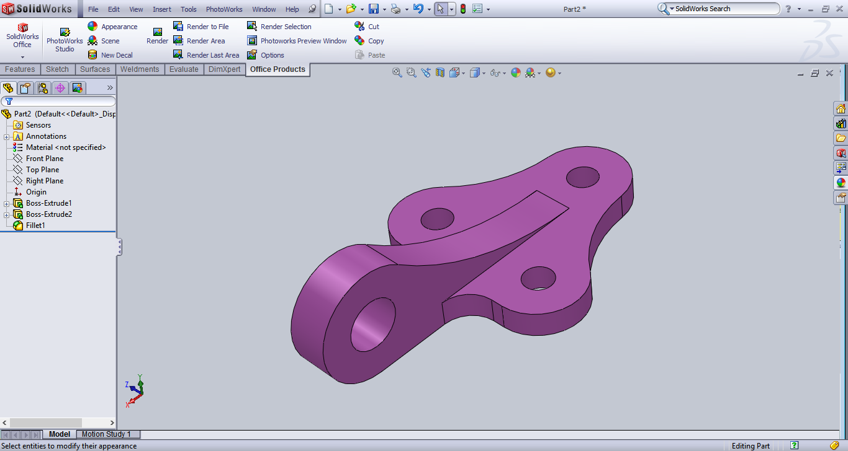Switch to the ConfigurationManager tab
The image size is (848, 451).
pyautogui.click(x=42, y=88)
